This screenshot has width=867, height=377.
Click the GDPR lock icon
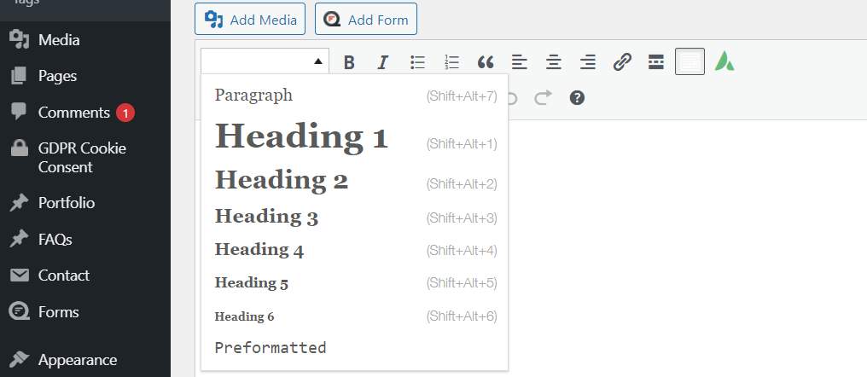pyautogui.click(x=20, y=148)
